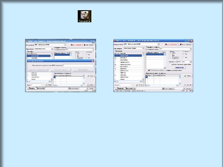Select И logic radio in right window
Image resolution: width=223 pixels, height=167 pixels.
coord(171,54)
